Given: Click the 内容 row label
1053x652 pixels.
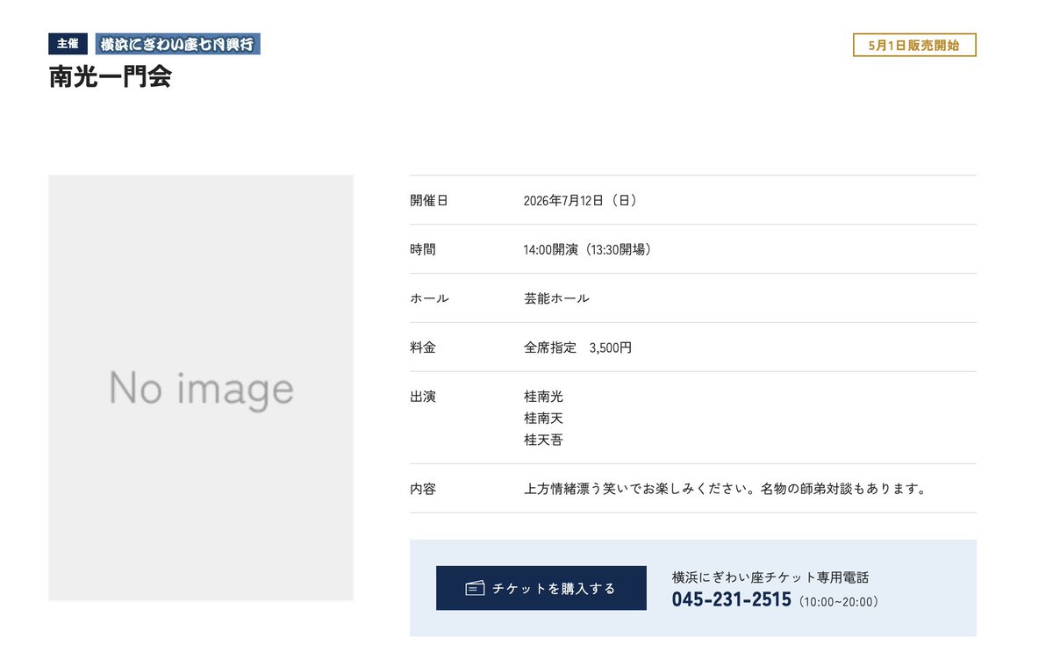Looking at the screenshot, I should pos(423,489).
